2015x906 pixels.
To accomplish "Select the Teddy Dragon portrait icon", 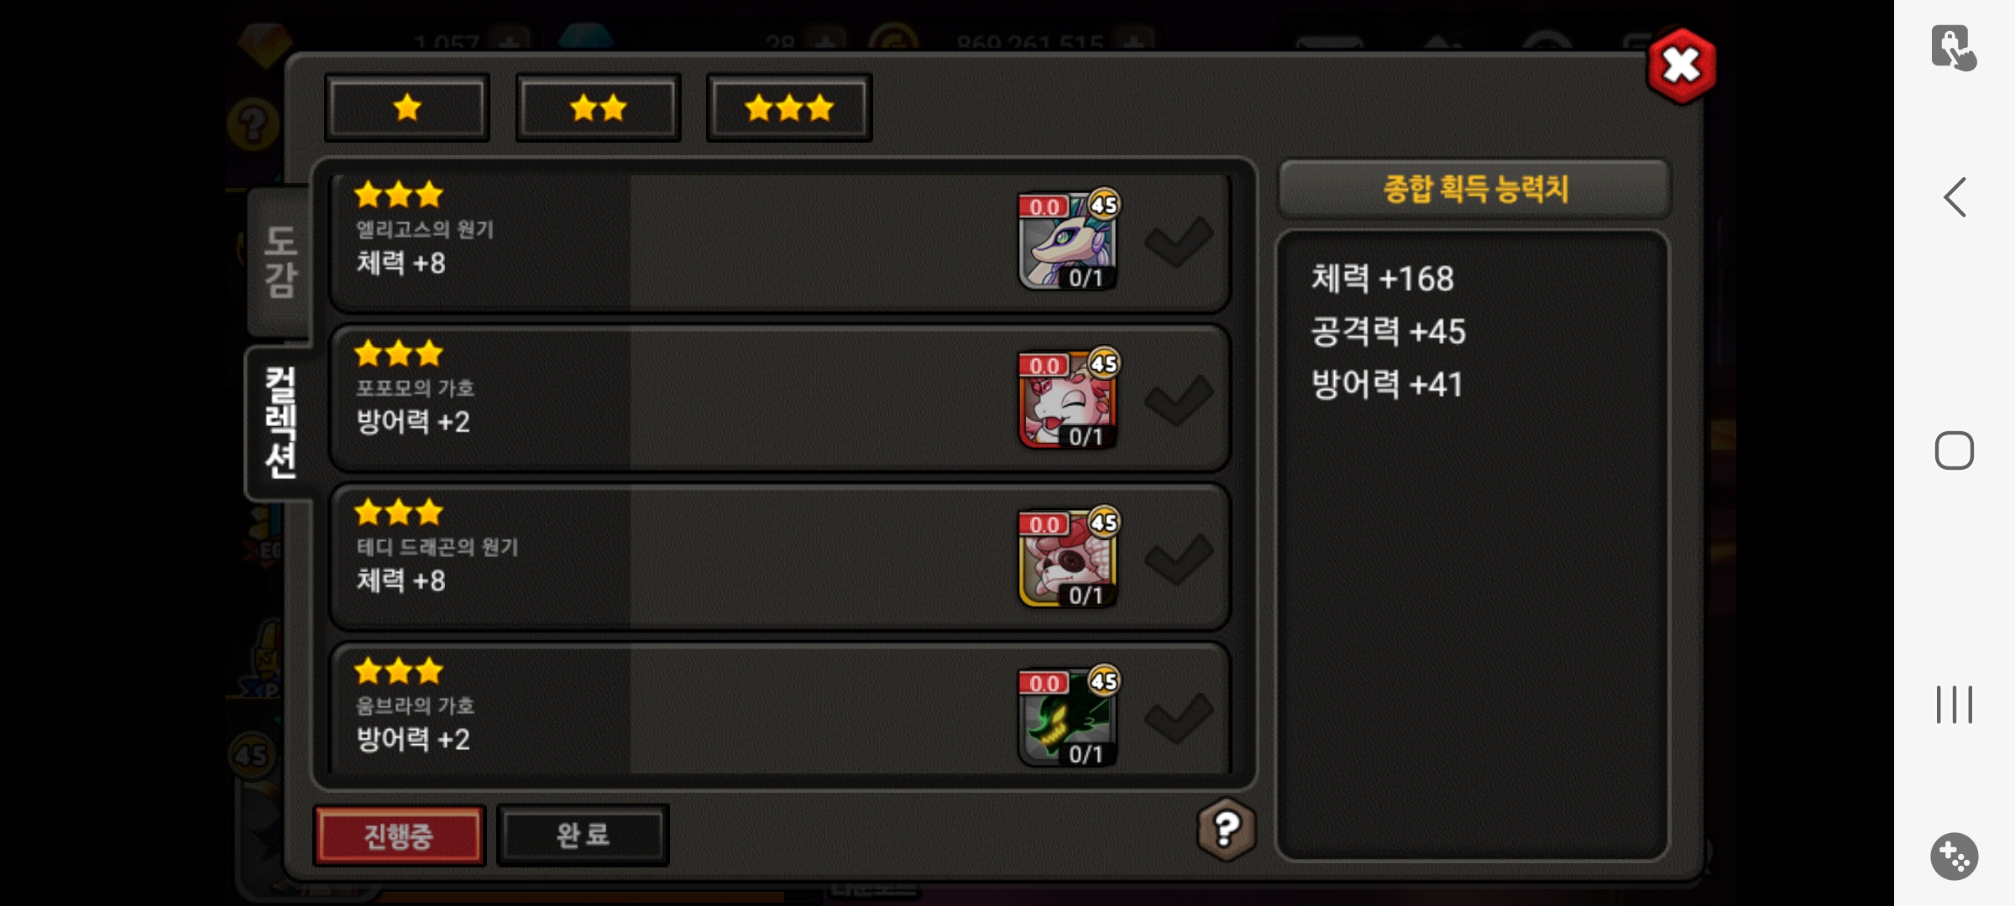I will point(1068,559).
